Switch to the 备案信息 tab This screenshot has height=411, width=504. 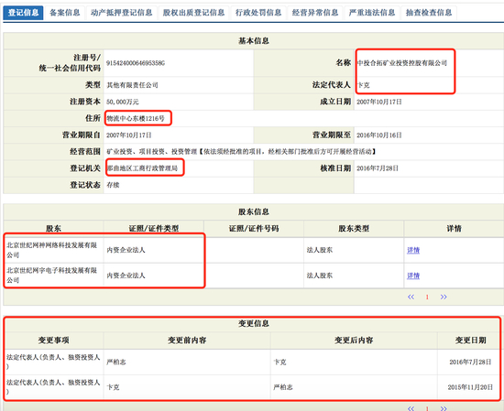(65, 13)
